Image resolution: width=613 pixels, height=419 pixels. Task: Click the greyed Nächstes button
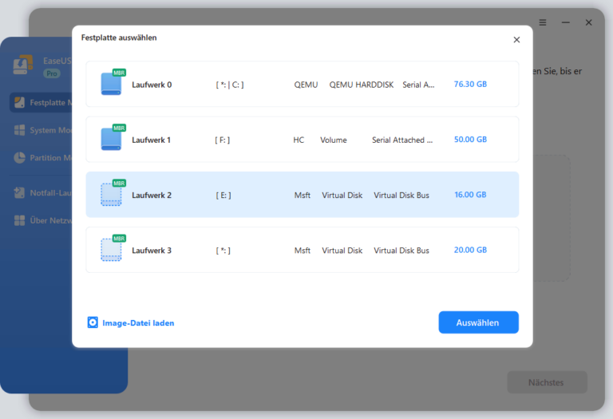(547, 382)
